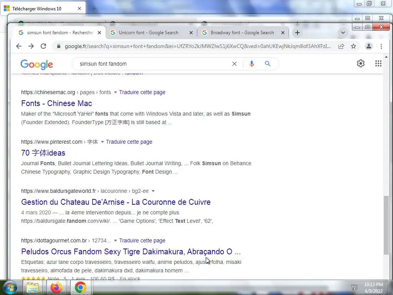Close the Broadway font tab
The height and width of the screenshot is (295, 393).
coord(283,33)
